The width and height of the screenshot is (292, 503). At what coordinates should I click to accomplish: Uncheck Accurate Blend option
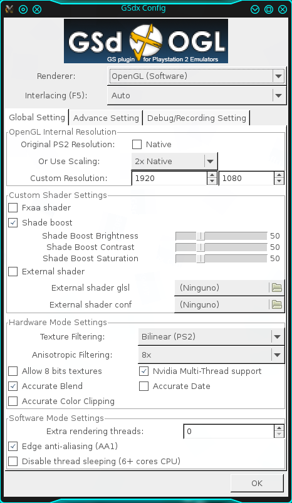13,386
